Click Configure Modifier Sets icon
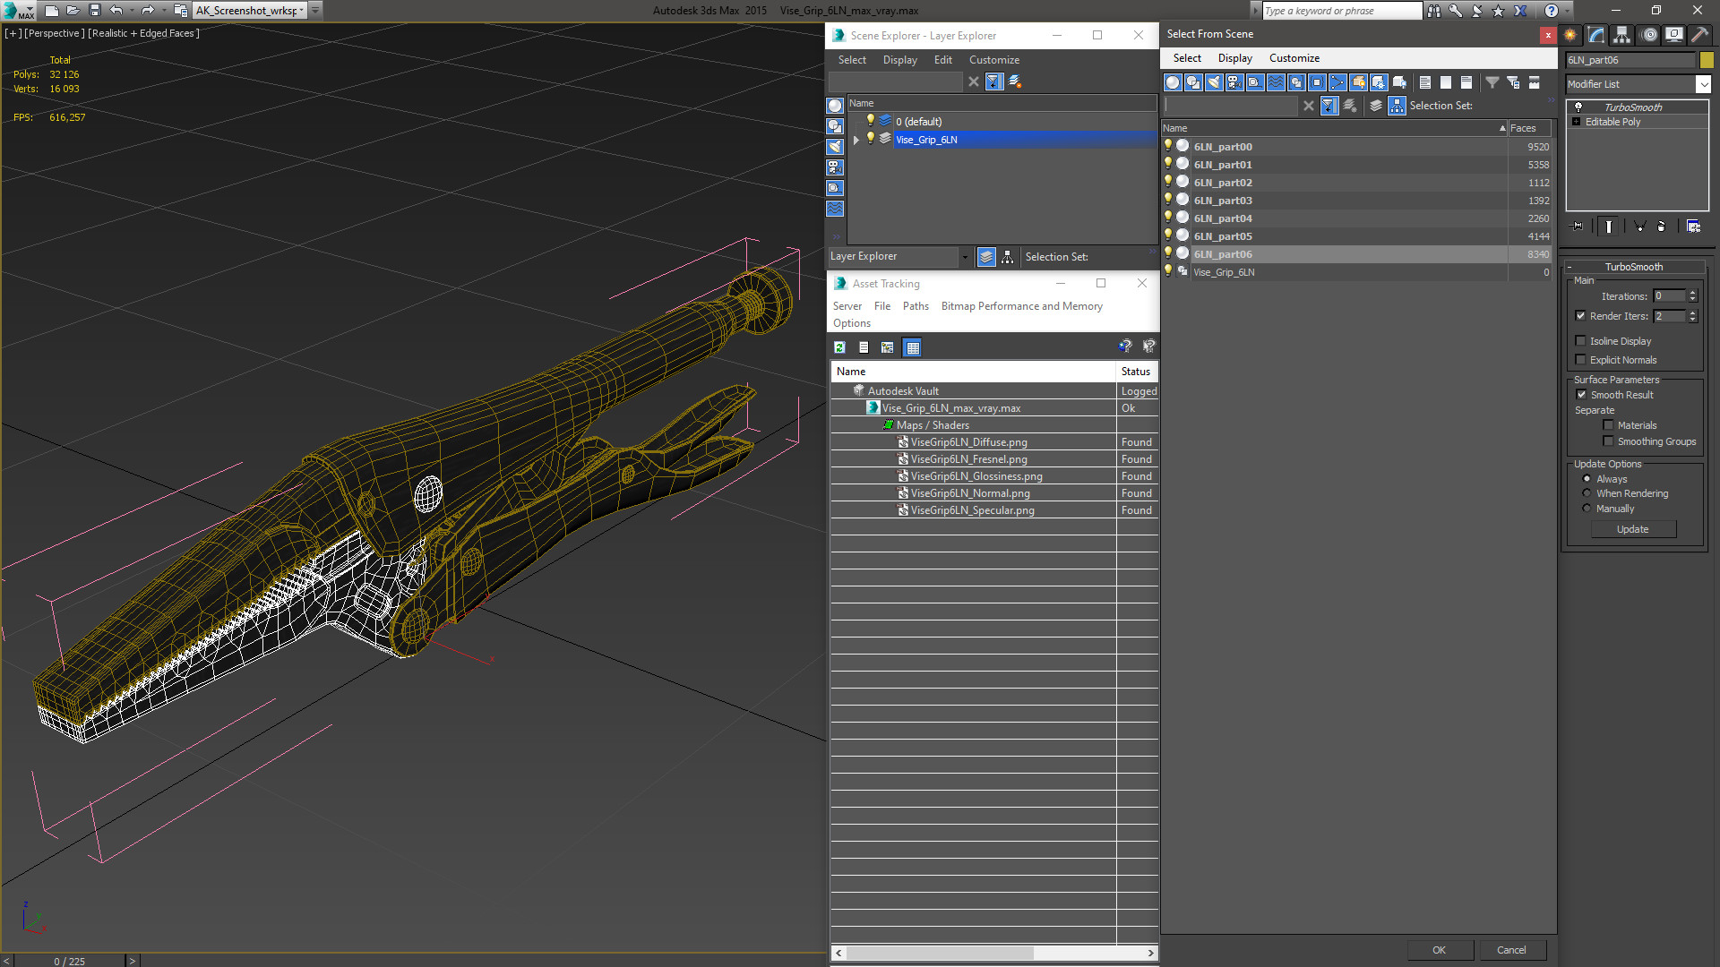The width and height of the screenshot is (1720, 967). 1694,227
